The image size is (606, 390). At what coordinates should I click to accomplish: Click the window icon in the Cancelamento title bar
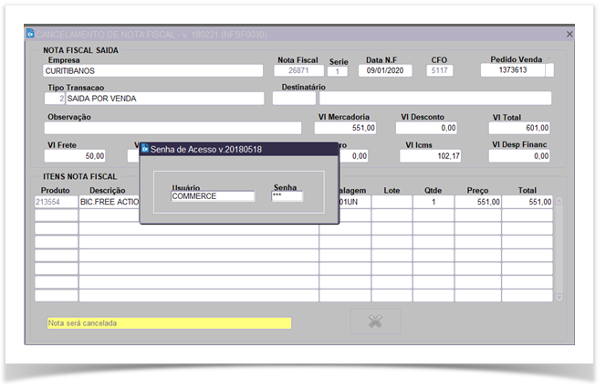click(x=30, y=34)
